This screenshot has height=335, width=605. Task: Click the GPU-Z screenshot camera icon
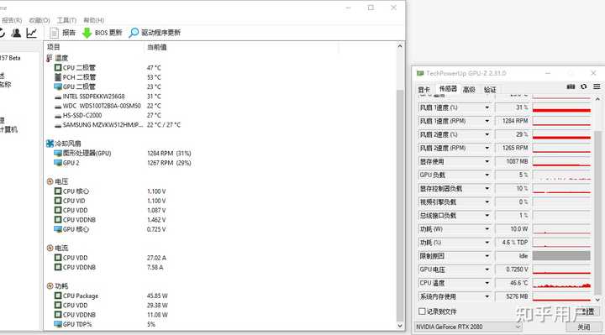click(571, 86)
